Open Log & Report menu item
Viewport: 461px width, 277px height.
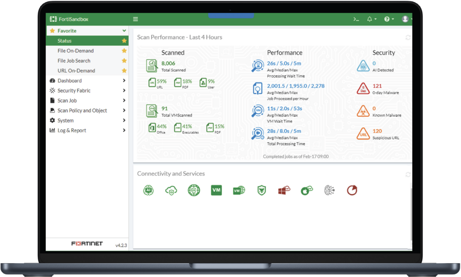tap(72, 130)
